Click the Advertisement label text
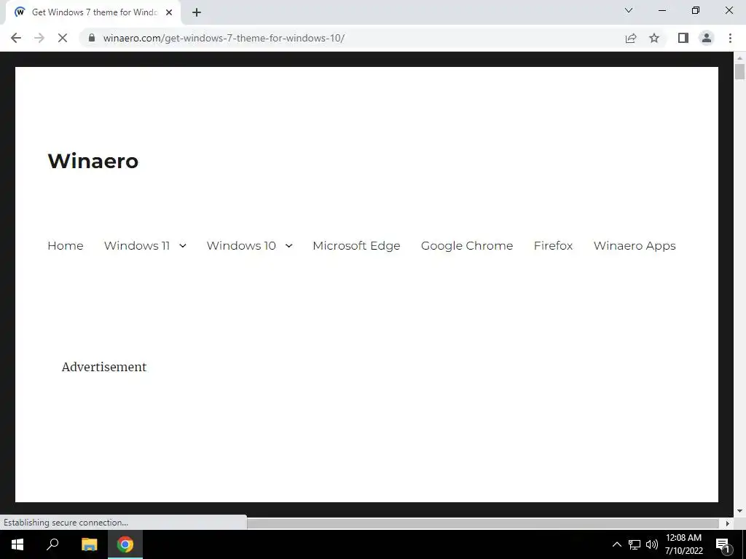 point(104,367)
